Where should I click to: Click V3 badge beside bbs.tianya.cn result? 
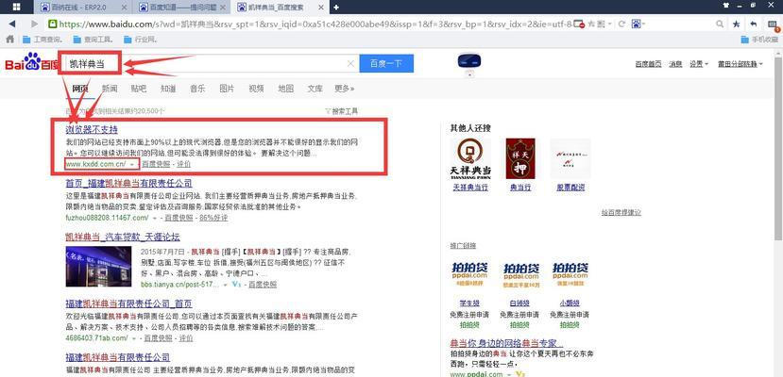click(x=237, y=285)
